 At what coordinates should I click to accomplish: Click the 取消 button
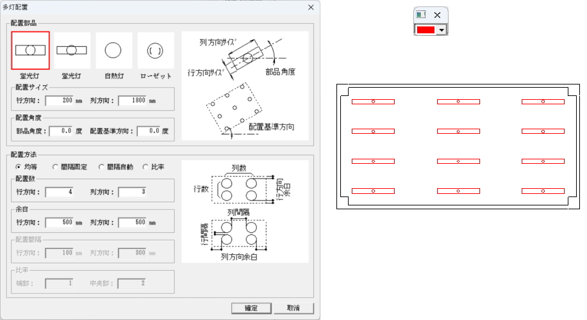(x=293, y=308)
